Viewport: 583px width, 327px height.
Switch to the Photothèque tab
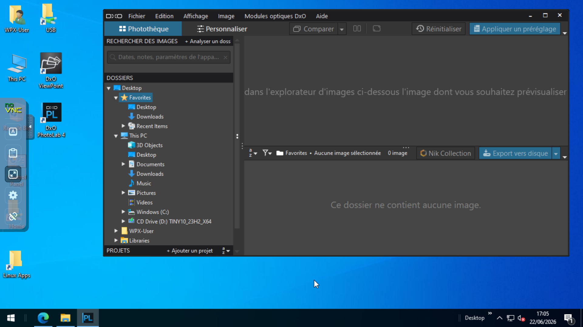[143, 29]
